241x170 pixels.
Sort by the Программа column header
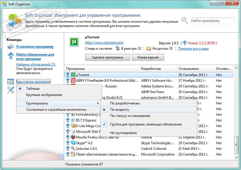(x=102, y=69)
